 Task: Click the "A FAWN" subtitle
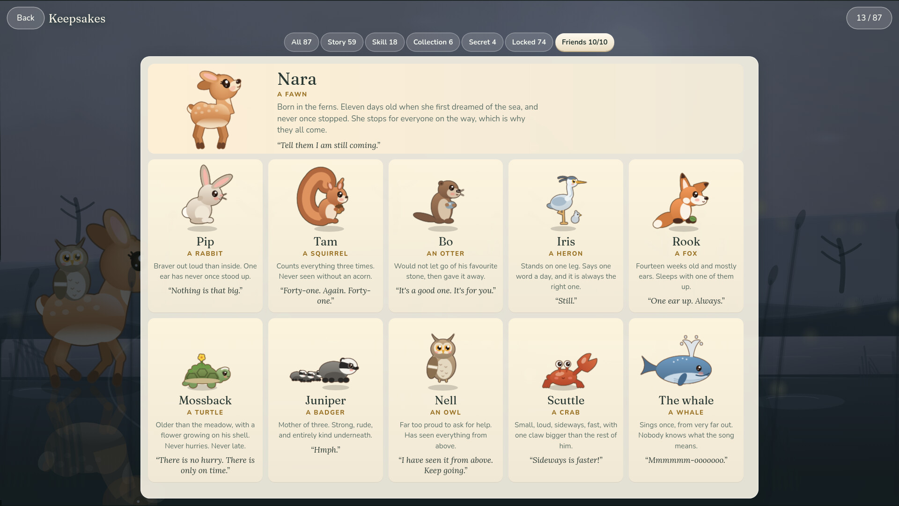[x=292, y=94]
